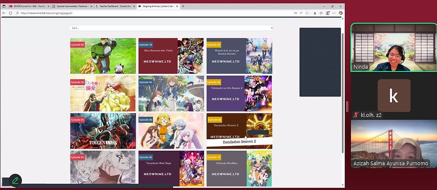437x190 pixels.
Task: Click the green pencil annotate button
Action: [15, 180]
